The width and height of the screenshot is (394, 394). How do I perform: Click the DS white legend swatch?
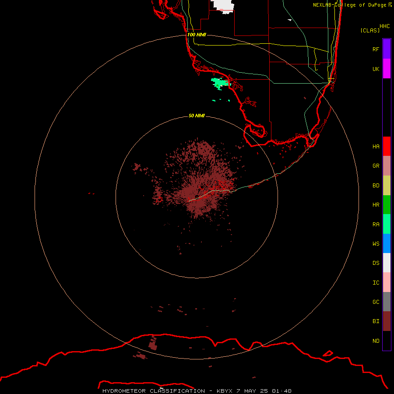click(x=387, y=263)
